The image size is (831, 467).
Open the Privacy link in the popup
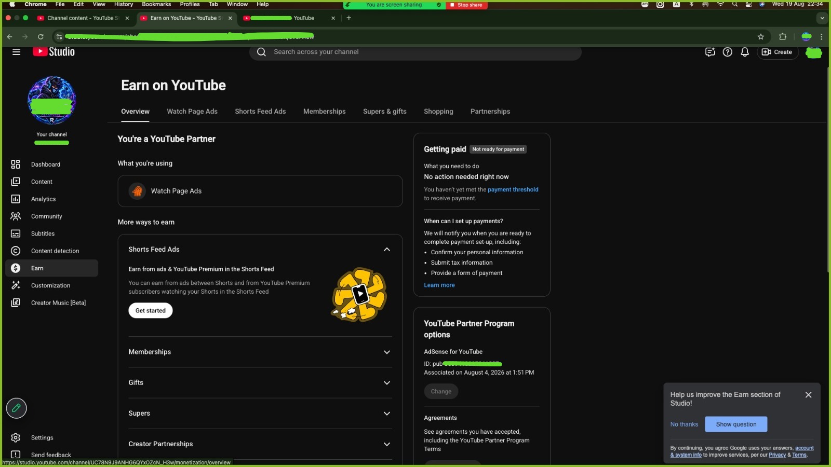pos(777,455)
